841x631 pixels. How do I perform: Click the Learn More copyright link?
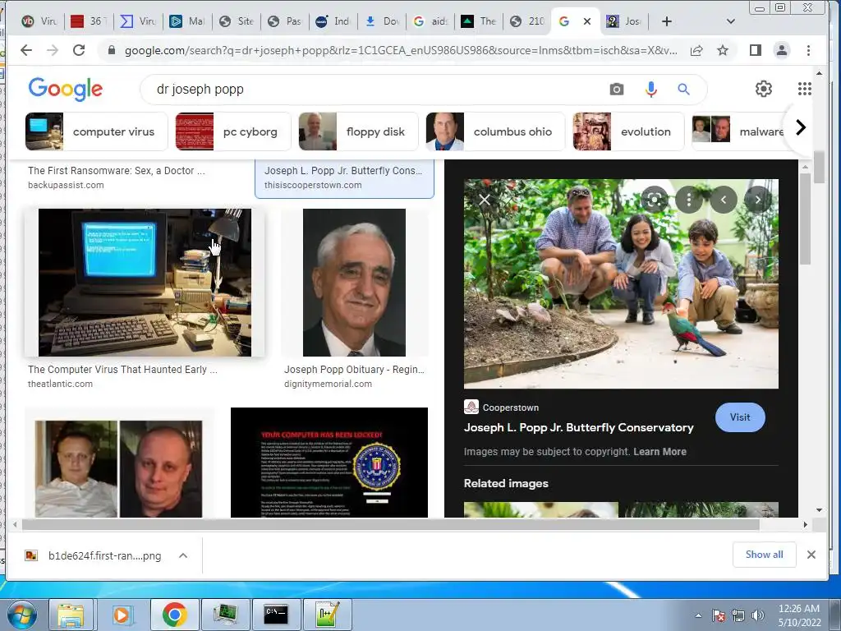[659, 452]
